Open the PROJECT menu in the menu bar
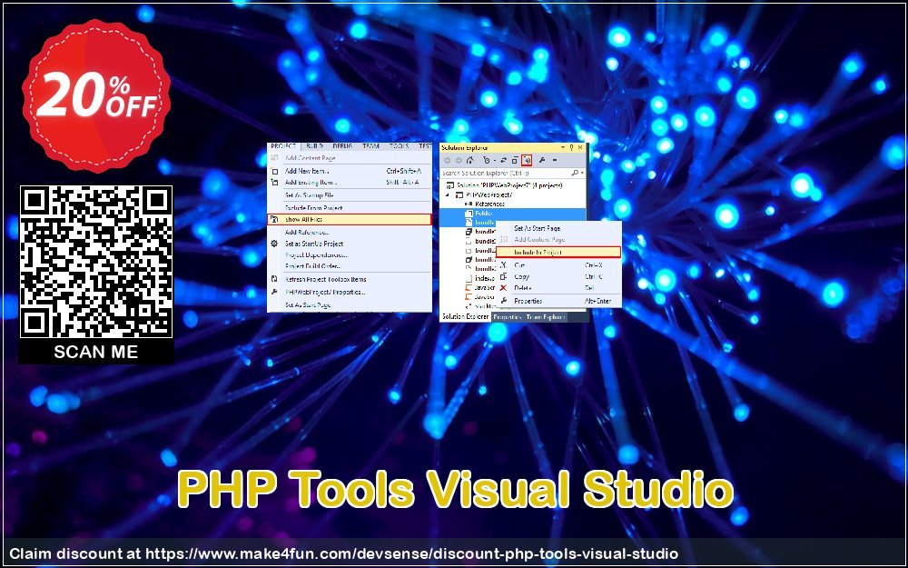This screenshot has height=568, width=908. 283,146
